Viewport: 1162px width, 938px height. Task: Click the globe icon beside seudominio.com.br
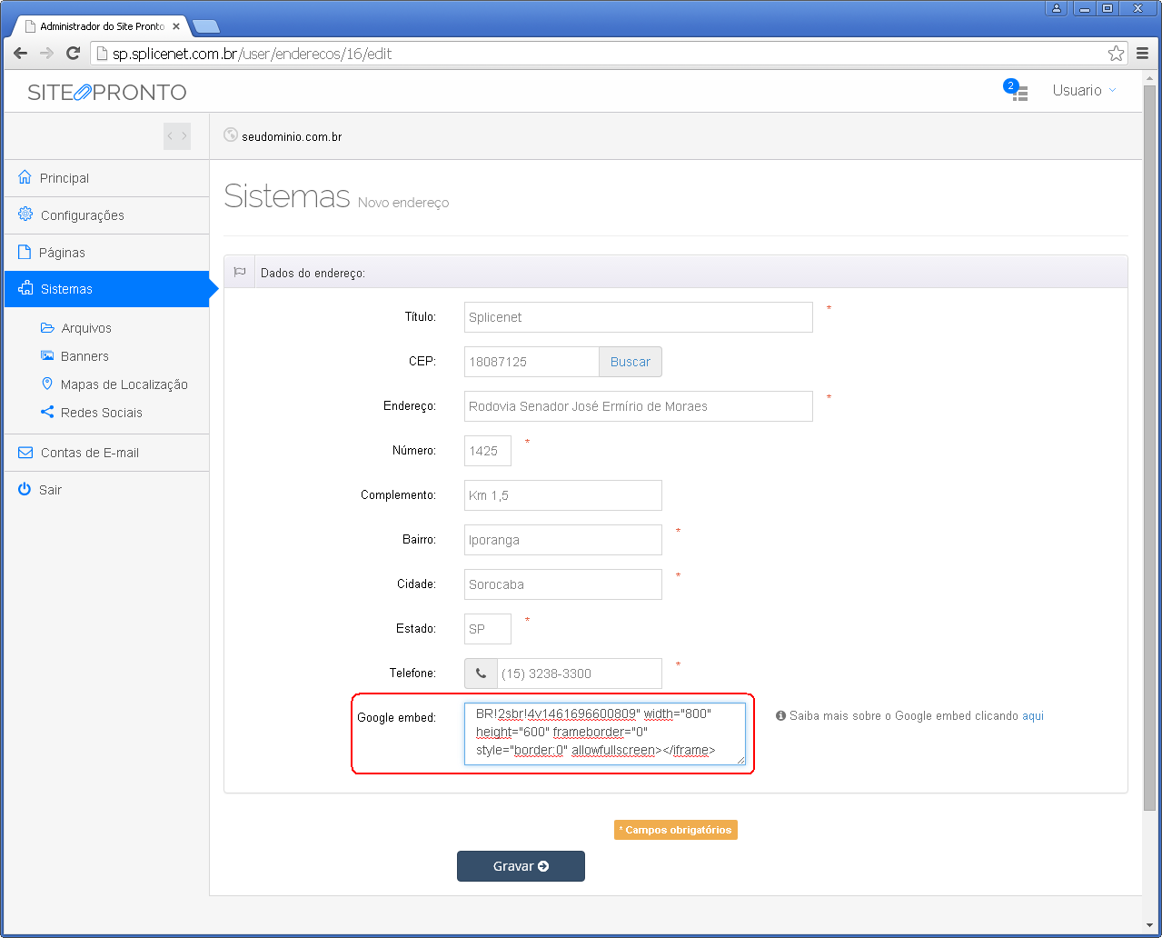[x=231, y=135]
